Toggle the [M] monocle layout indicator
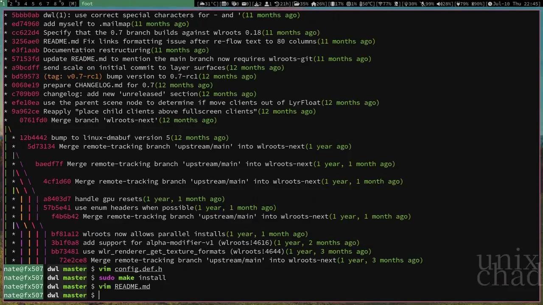The image size is (543, 305). pyautogui.click(x=73, y=4)
